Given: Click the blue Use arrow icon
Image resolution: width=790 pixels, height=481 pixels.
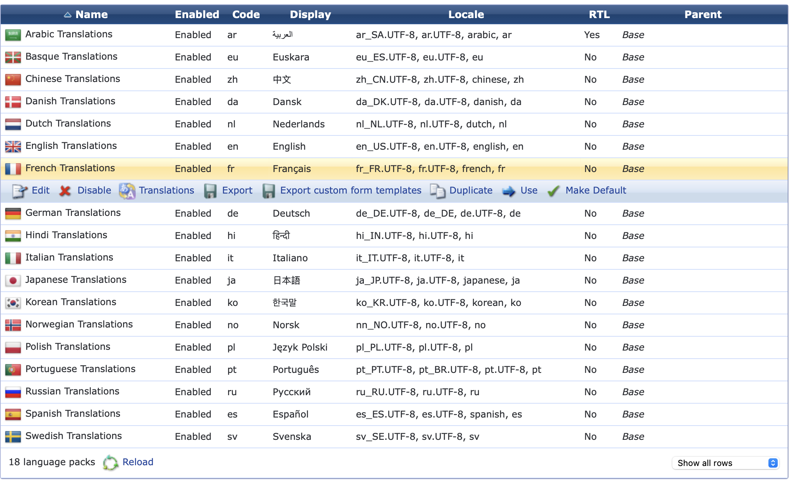Looking at the screenshot, I should [508, 191].
